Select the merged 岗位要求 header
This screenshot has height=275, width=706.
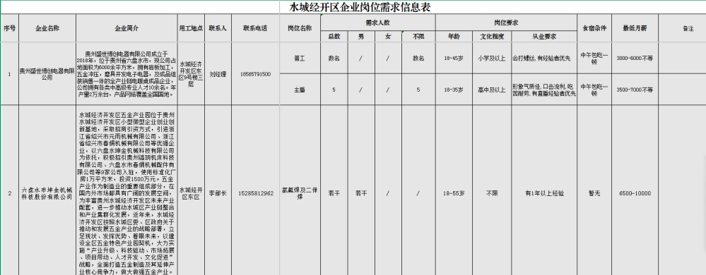pyautogui.click(x=506, y=23)
